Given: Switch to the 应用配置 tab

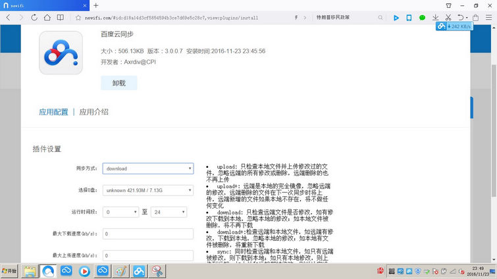Looking at the screenshot, I should click(53, 112).
